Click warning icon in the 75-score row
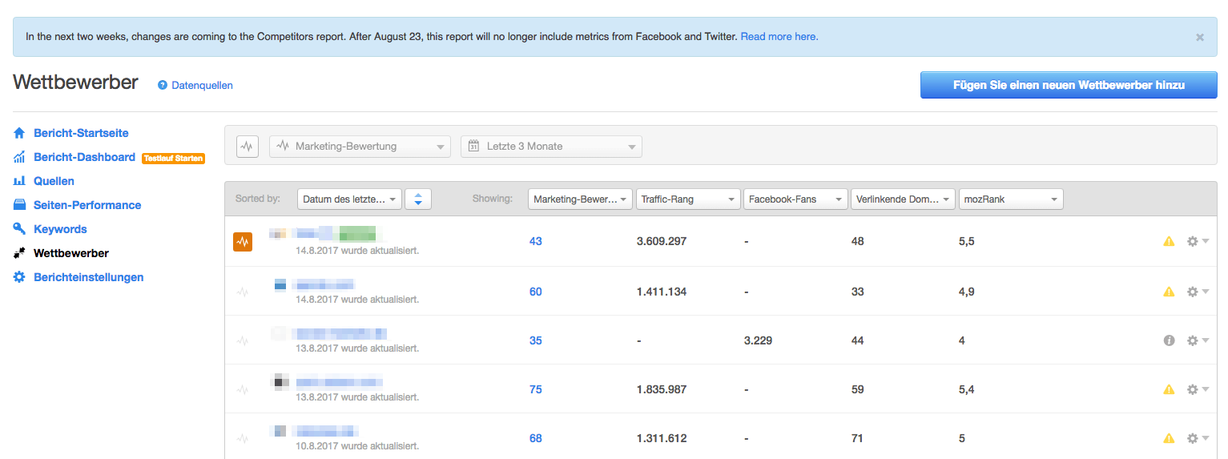This screenshot has height=459, width=1228. (1169, 389)
